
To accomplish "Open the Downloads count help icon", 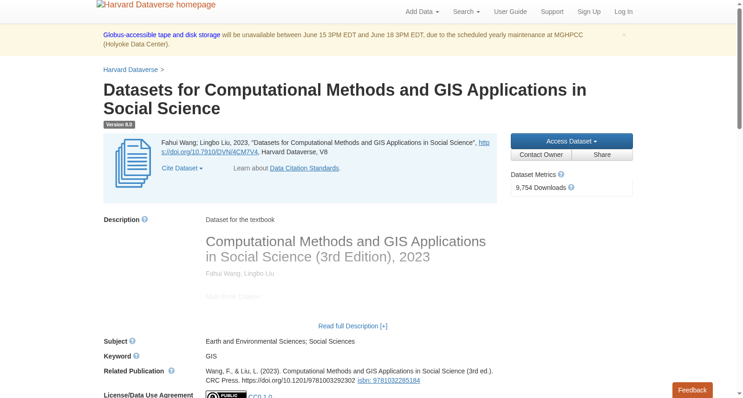I will [x=571, y=188].
